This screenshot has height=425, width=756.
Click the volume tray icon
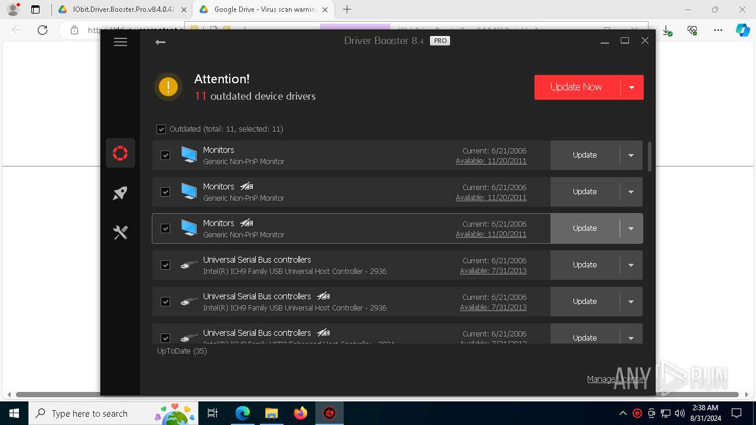click(680, 413)
